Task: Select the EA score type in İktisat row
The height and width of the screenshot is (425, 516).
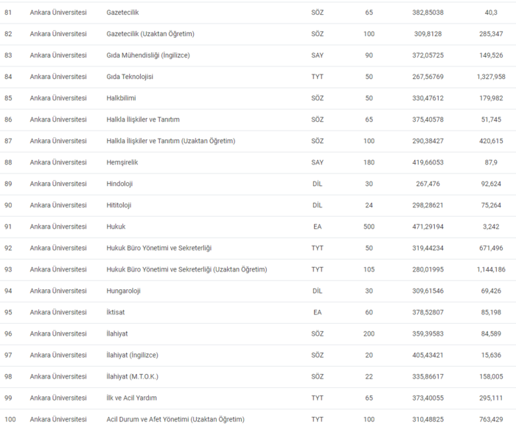Action: 317,312
